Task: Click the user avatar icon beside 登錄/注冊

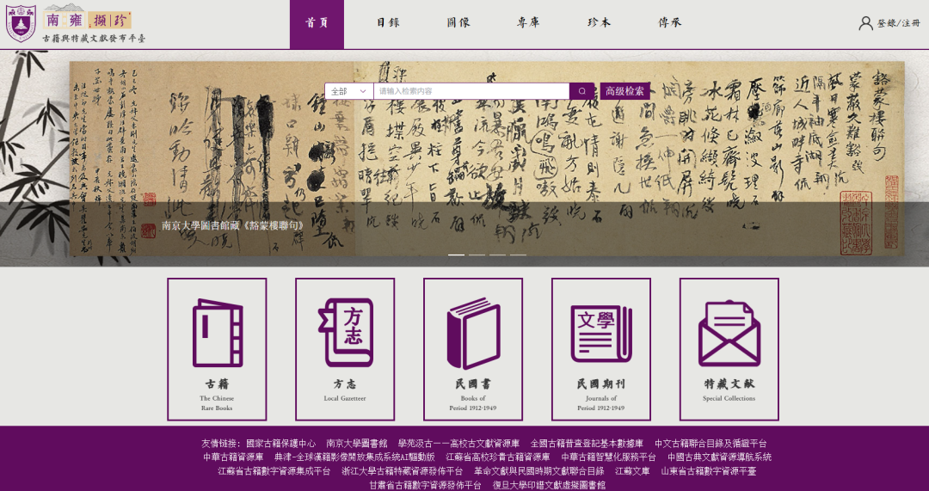Action: [865, 24]
